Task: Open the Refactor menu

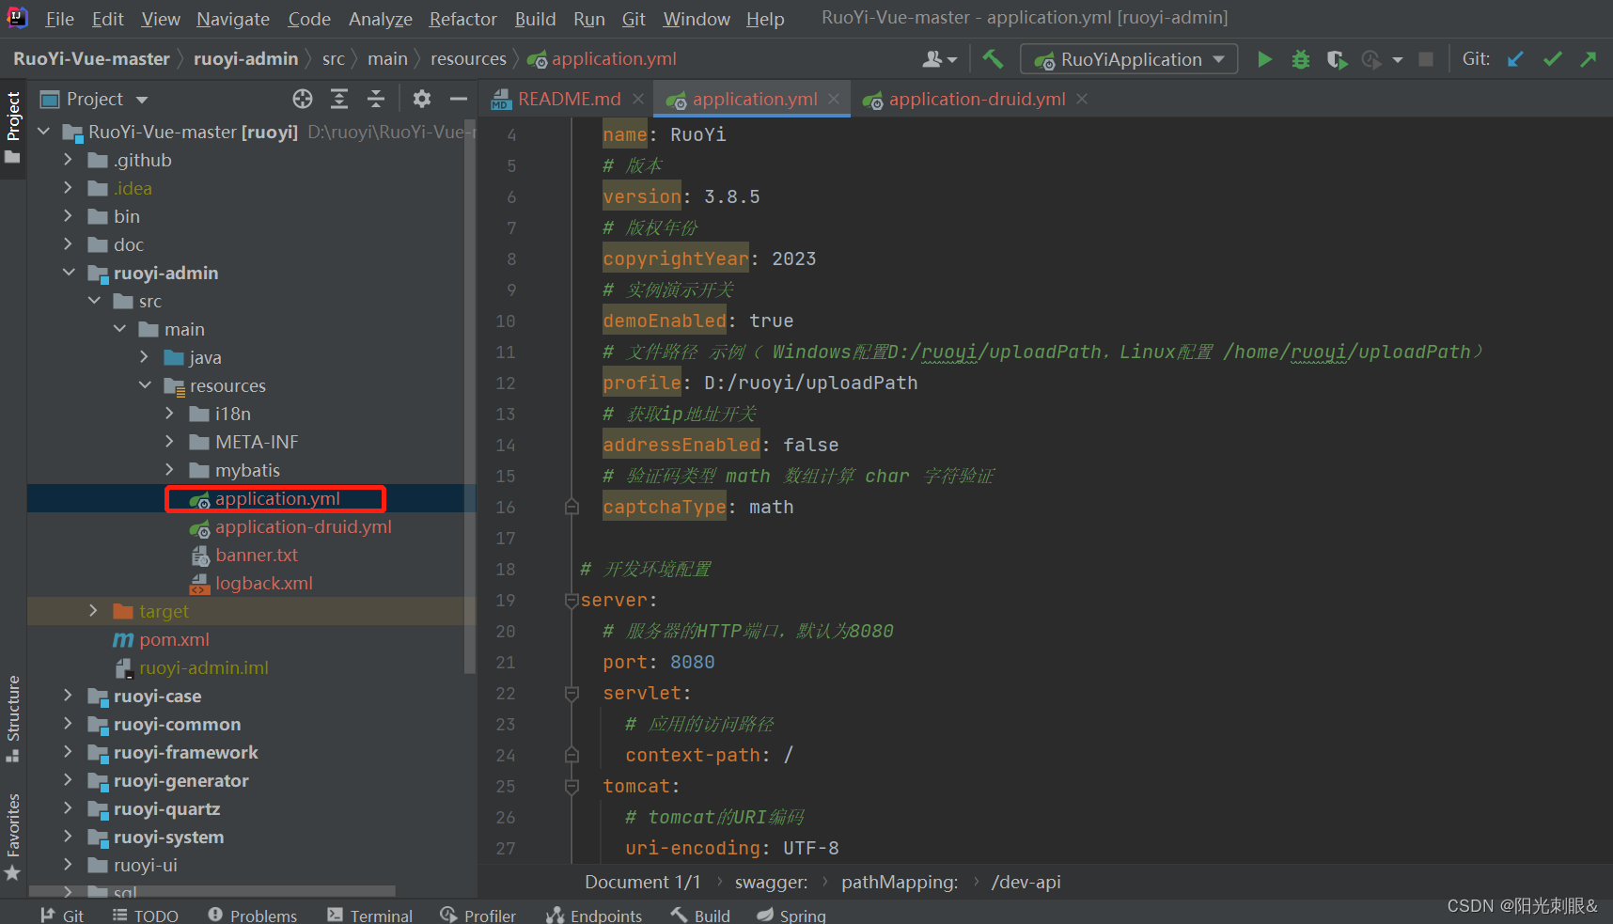Action: (x=462, y=19)
